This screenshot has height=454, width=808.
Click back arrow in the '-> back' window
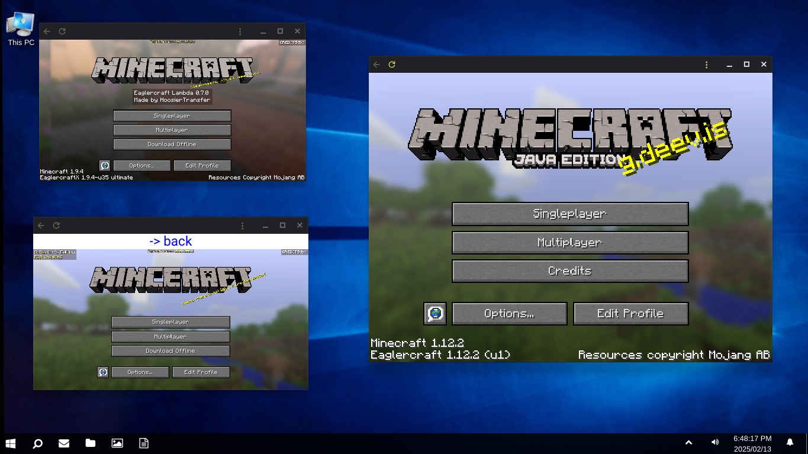coord(41,226)
